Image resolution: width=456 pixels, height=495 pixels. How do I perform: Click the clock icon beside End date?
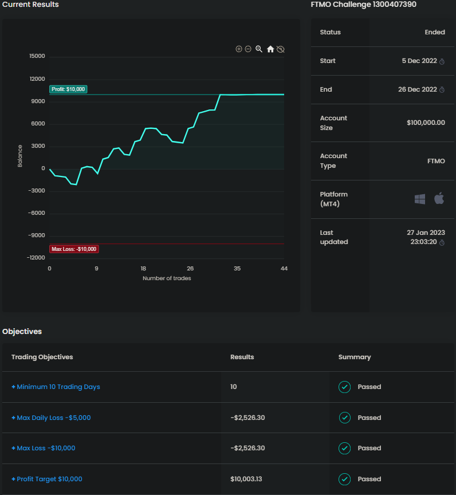click(x=442, y=89)
